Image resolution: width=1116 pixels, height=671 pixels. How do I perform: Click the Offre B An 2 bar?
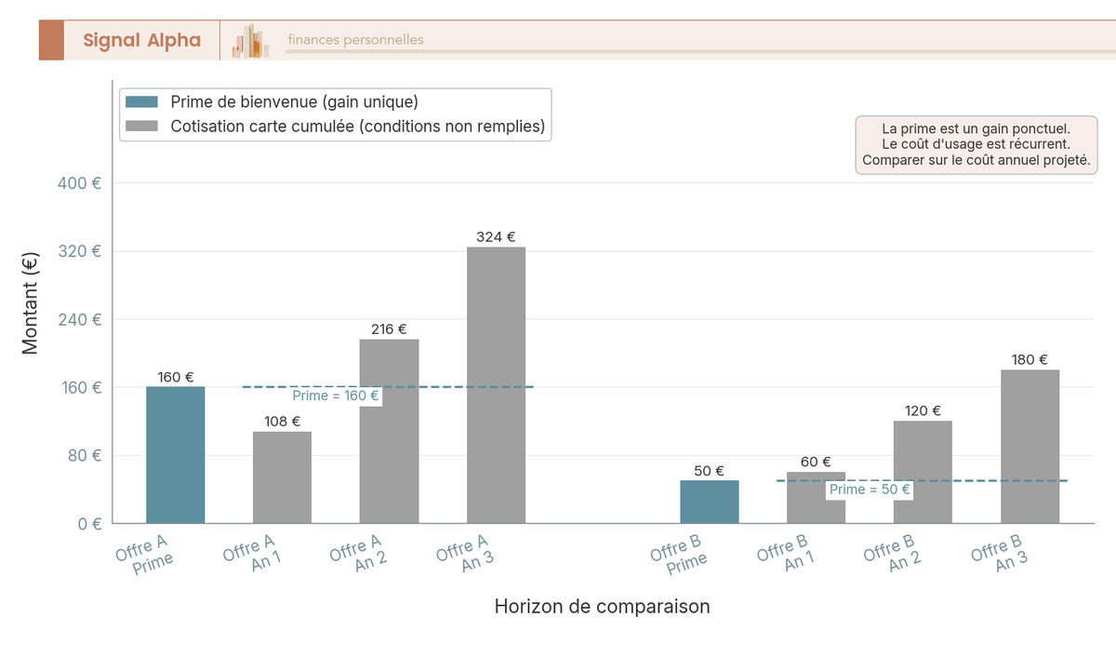[x=923, y=472]
